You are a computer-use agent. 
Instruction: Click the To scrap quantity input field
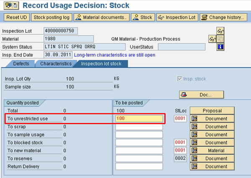(x=139, y=127)
